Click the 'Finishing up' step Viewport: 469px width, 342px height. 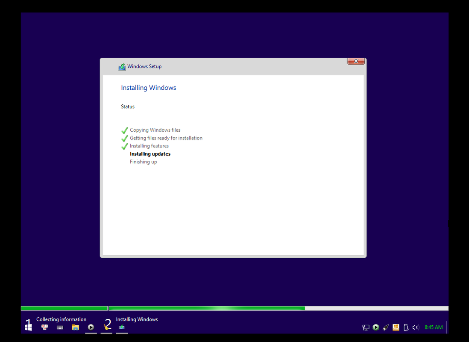point(143,162)
